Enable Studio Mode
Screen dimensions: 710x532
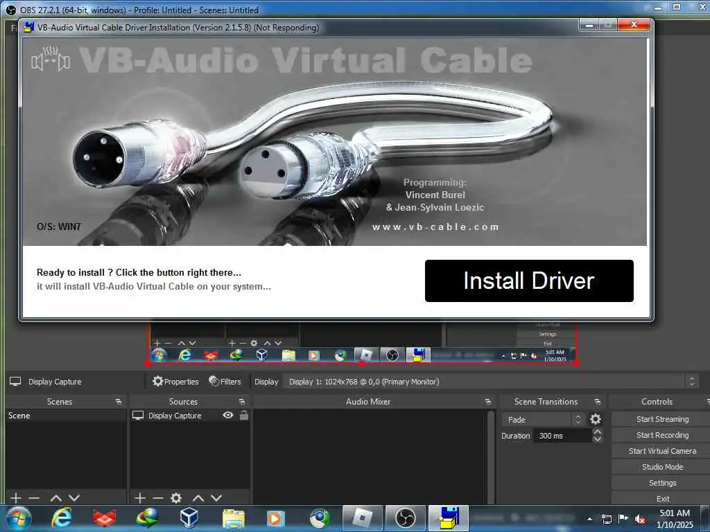(x=662, y=467)
